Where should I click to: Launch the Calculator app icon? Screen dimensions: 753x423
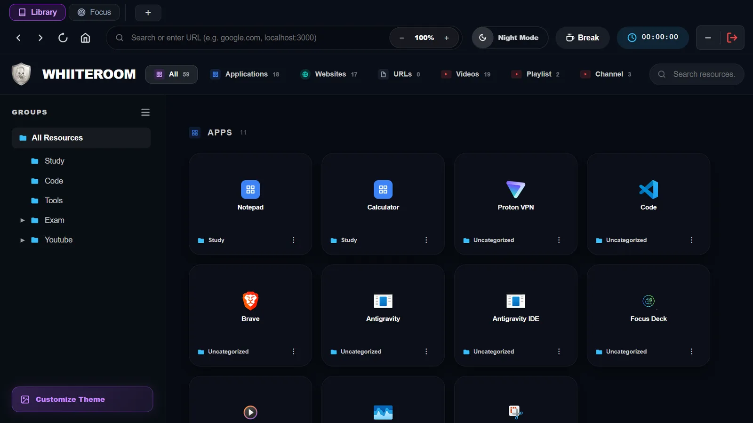pos(383,190)
